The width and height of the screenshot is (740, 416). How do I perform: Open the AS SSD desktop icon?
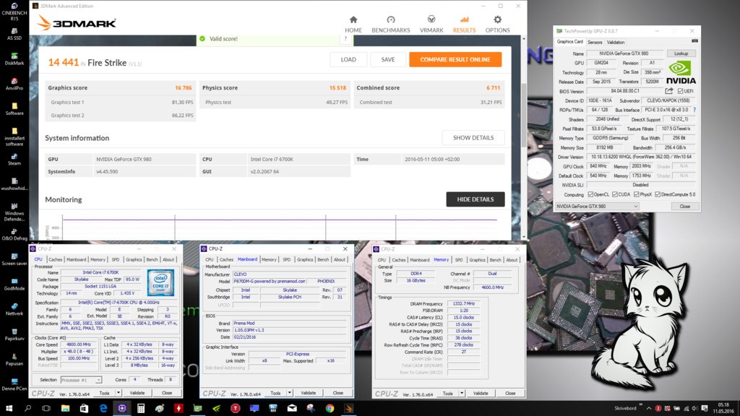pos(14,34)
